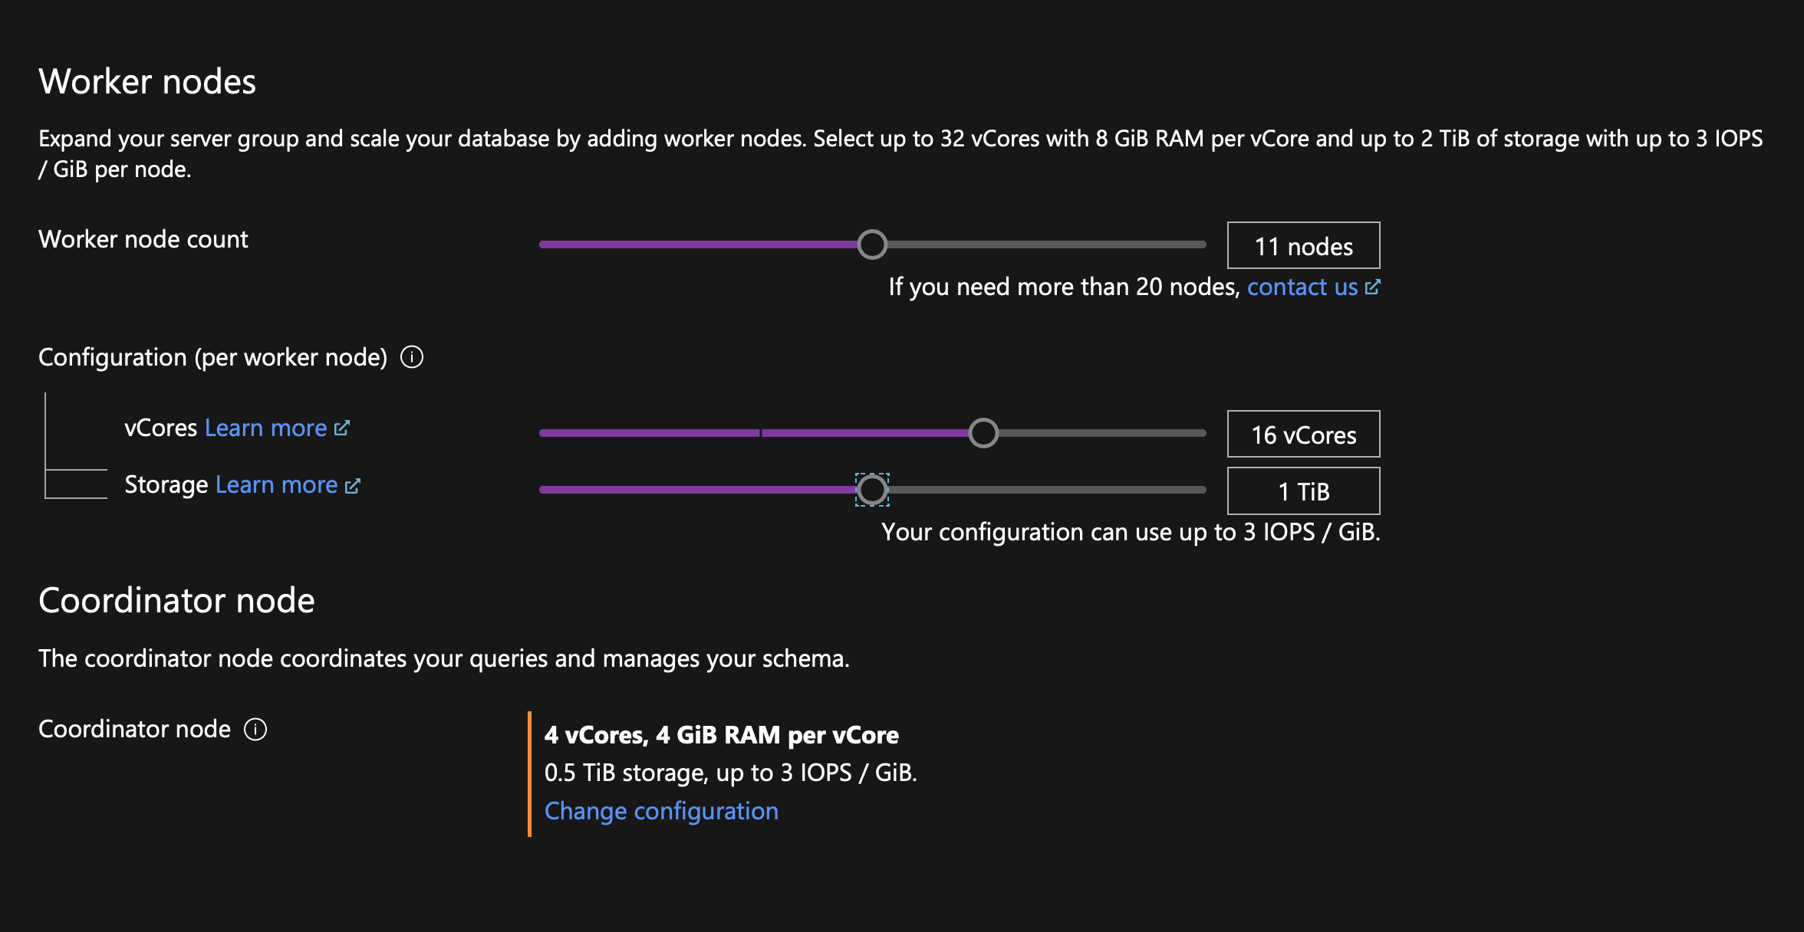Select the Worker node count slider handle

[873, 244]
